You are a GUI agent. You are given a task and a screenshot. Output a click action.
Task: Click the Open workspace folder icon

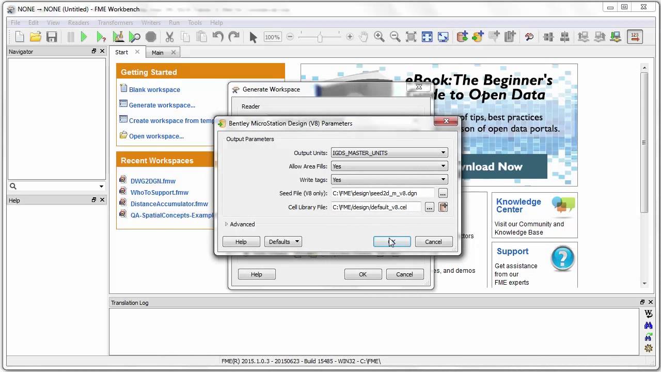click(36, 37)
